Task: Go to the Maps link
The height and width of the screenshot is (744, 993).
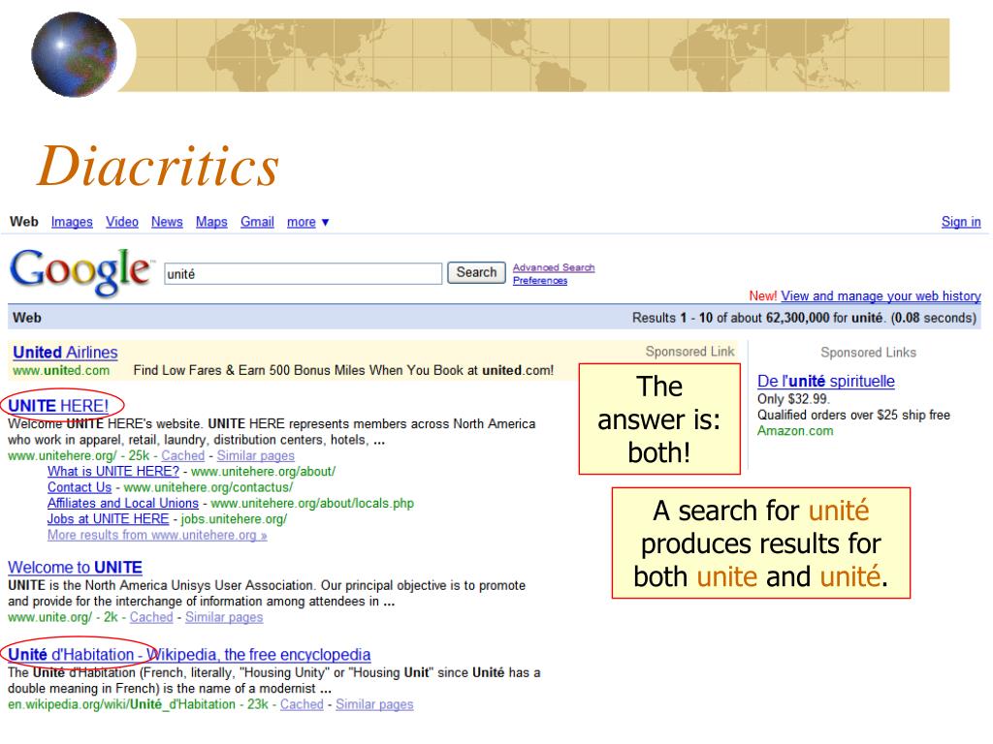Action: (210, 222)
